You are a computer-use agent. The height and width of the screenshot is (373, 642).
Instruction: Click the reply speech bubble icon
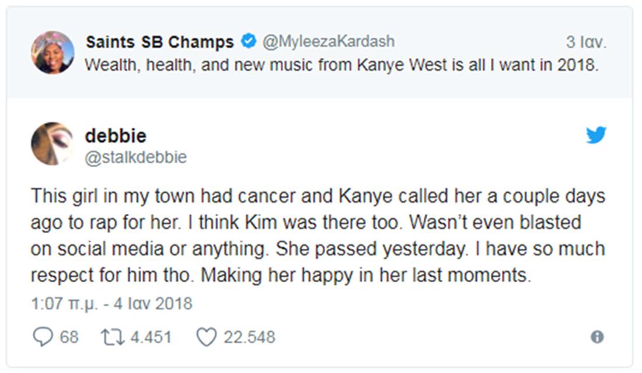pos(43,337)
